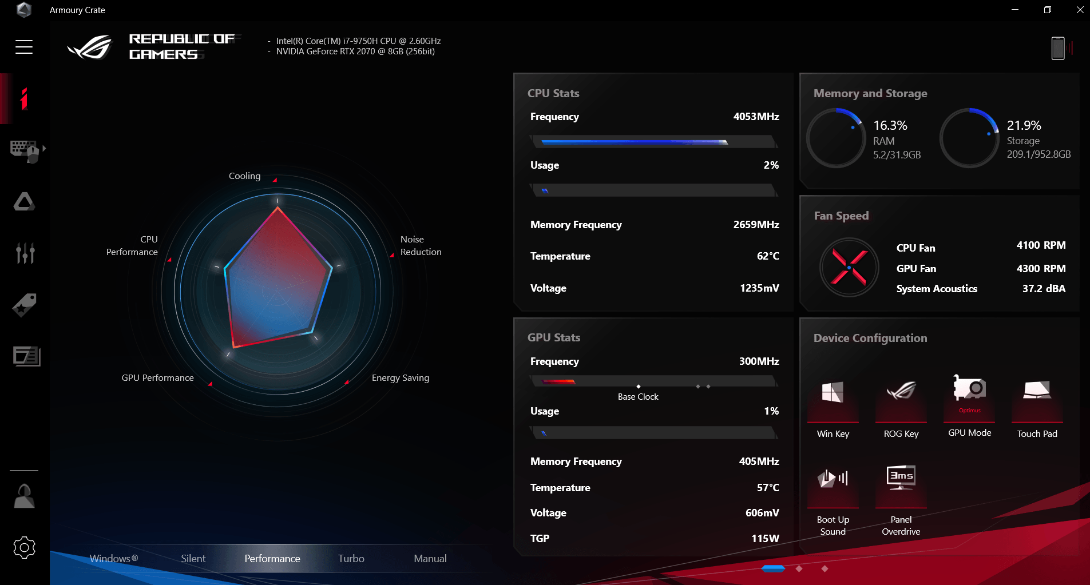Click the performance radar chart
The image size is (1090, 585).
[278, 293]
